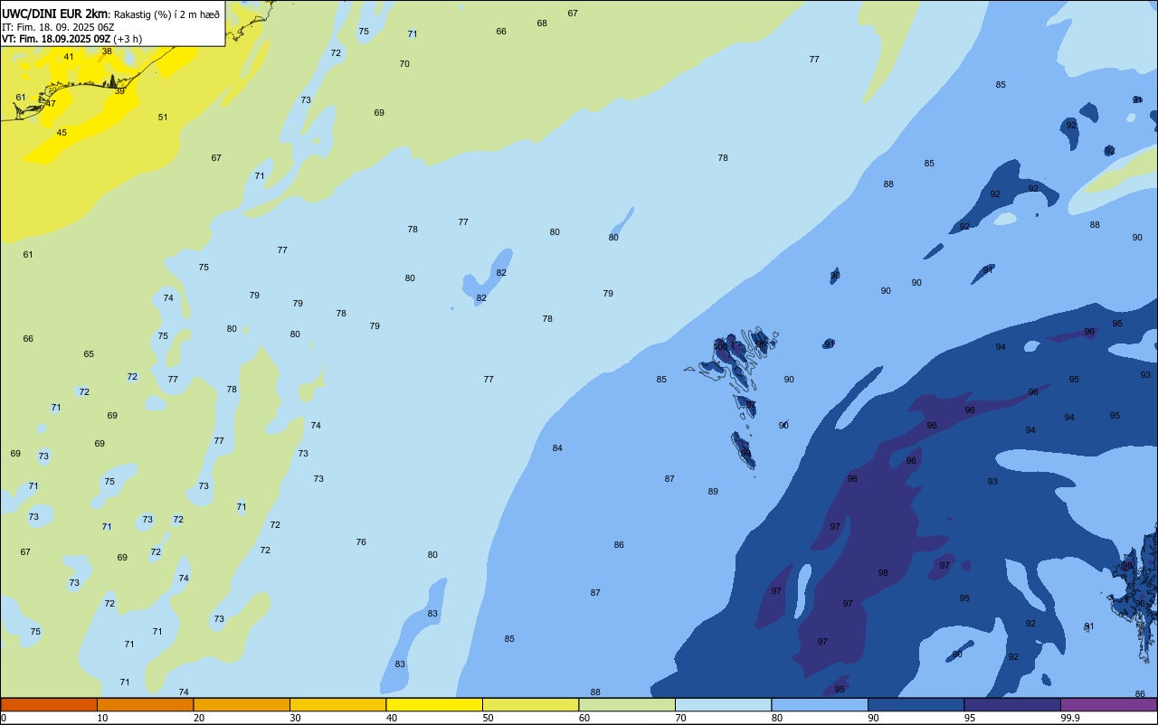
Task: Click the "51" humidity value
Action: [163, 118]
